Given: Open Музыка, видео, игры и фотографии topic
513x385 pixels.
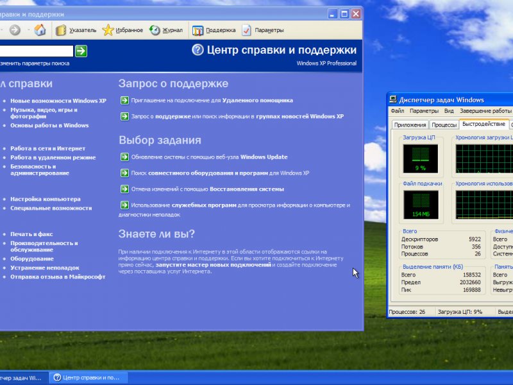Looking at the screenshot, I should pyautogui.click(x=44, y=113).
